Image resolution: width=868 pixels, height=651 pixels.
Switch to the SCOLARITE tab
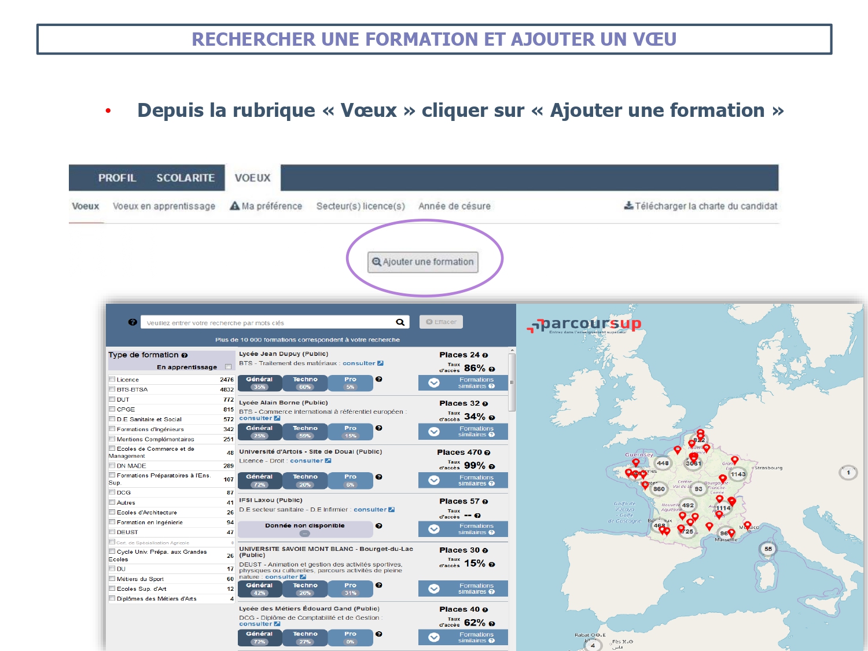click(x=185, y=178)
